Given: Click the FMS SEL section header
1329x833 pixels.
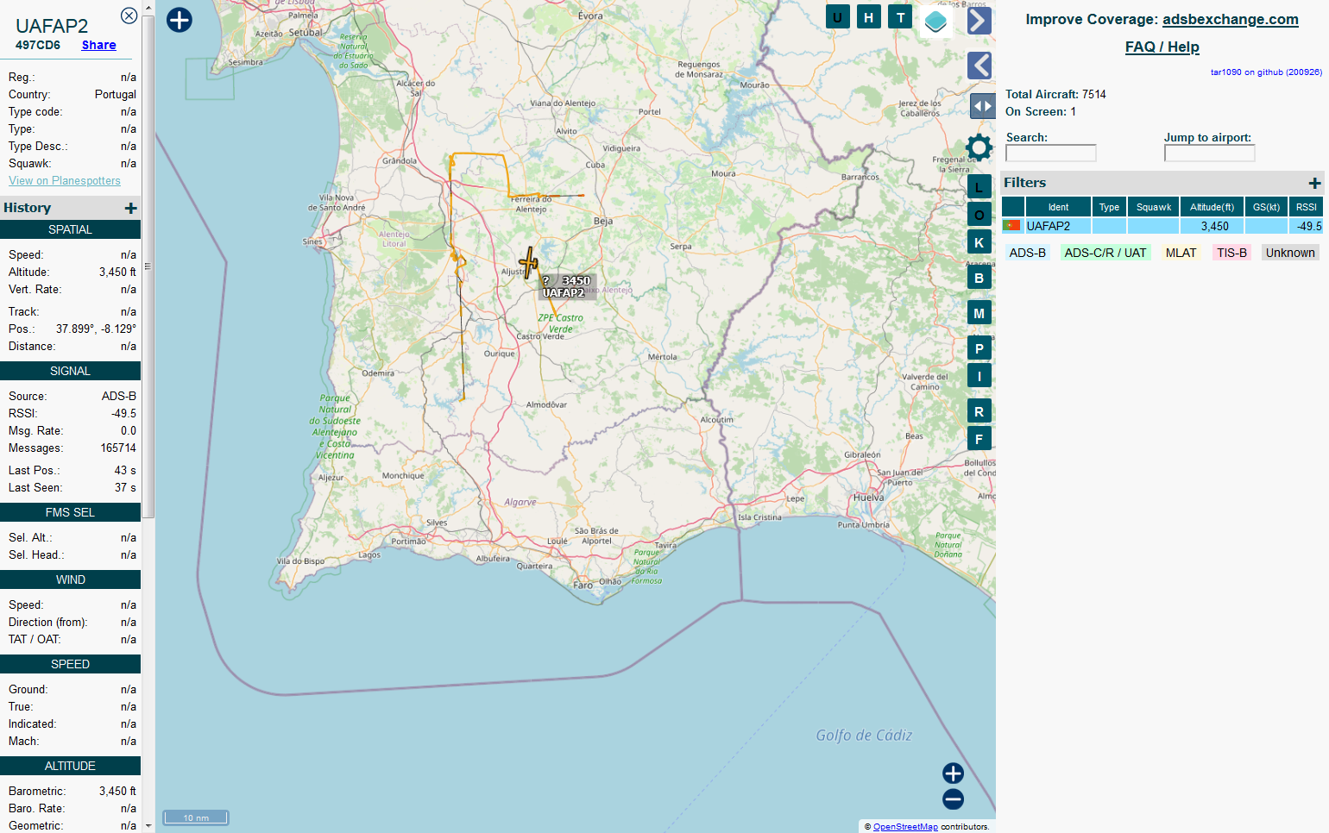Looking at the screenshot, I should tap(70, 512).
